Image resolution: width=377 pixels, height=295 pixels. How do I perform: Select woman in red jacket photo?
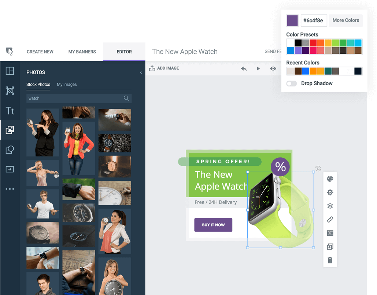pyautogui.click(x=79, y=149)
